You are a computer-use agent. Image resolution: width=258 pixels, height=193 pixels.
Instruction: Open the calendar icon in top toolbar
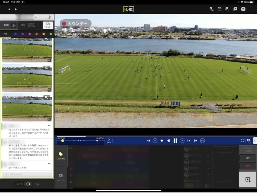[x=219, y=9]
